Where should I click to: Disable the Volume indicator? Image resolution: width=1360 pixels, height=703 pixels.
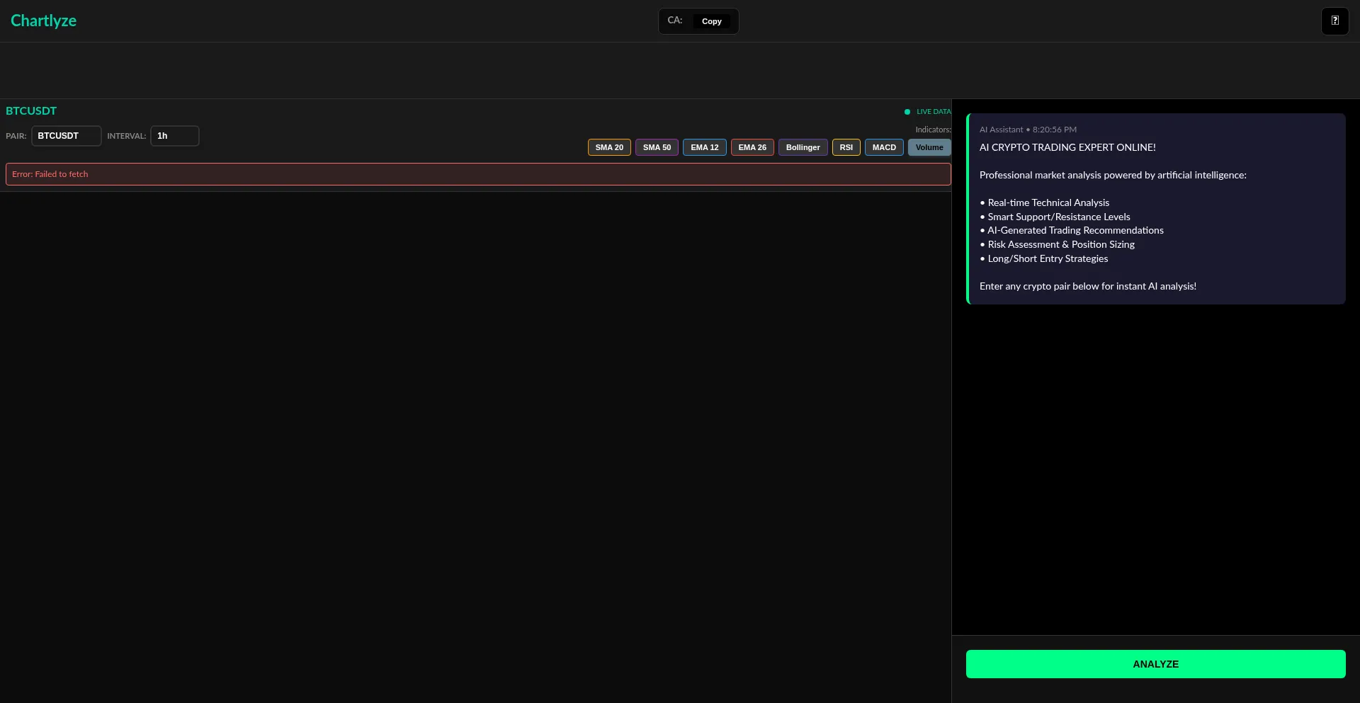click(929, 147)
